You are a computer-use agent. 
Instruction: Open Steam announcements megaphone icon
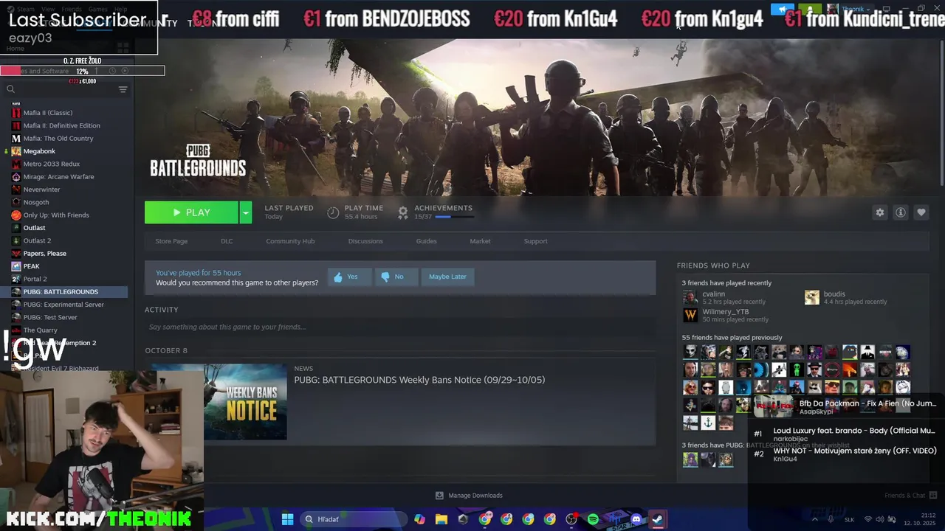pyautogui.click(x=783, y=10)
